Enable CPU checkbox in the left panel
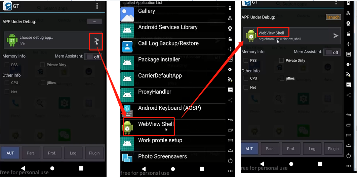360x177 pixels. coord(7,83)
